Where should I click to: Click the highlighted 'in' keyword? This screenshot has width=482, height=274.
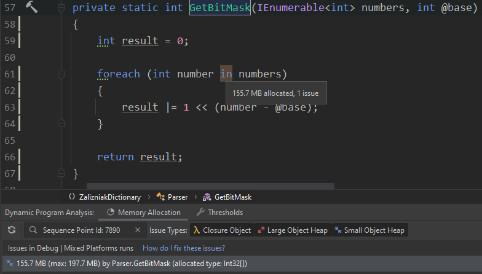tap(226, 74)
